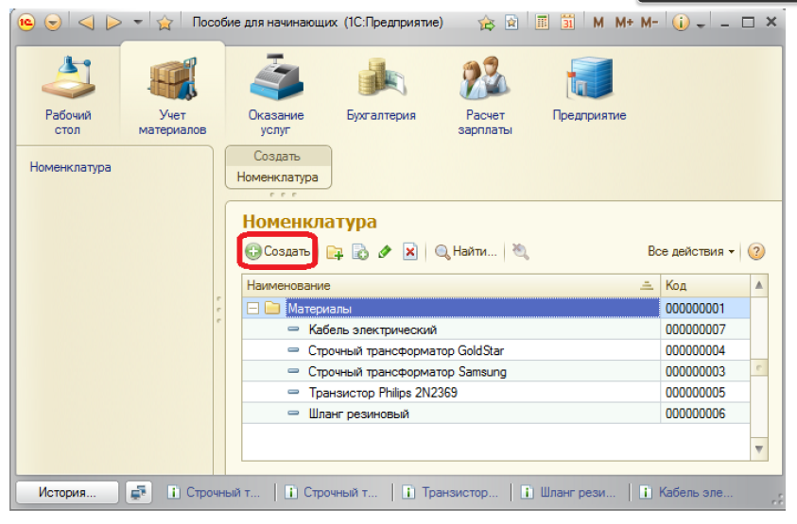Open Транзистор... bottom tab
This screenshot has height=524, width=797.
(x=451, y=492)
